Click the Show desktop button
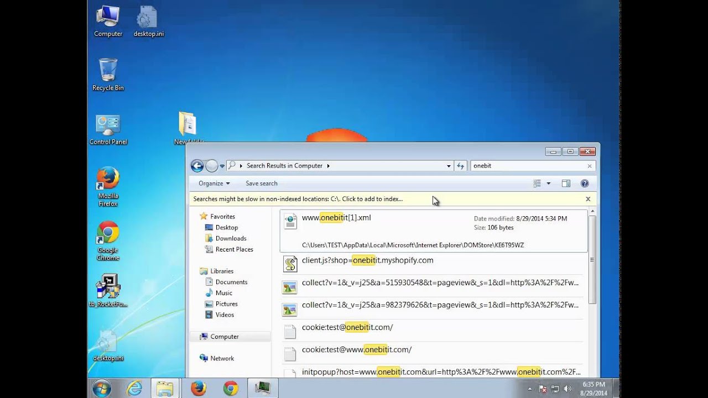Screen dimensions: 708x398 click(x=616, y=389)
